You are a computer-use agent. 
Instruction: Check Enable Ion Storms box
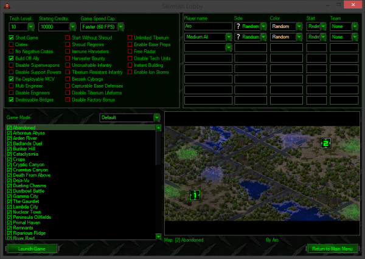130,72
